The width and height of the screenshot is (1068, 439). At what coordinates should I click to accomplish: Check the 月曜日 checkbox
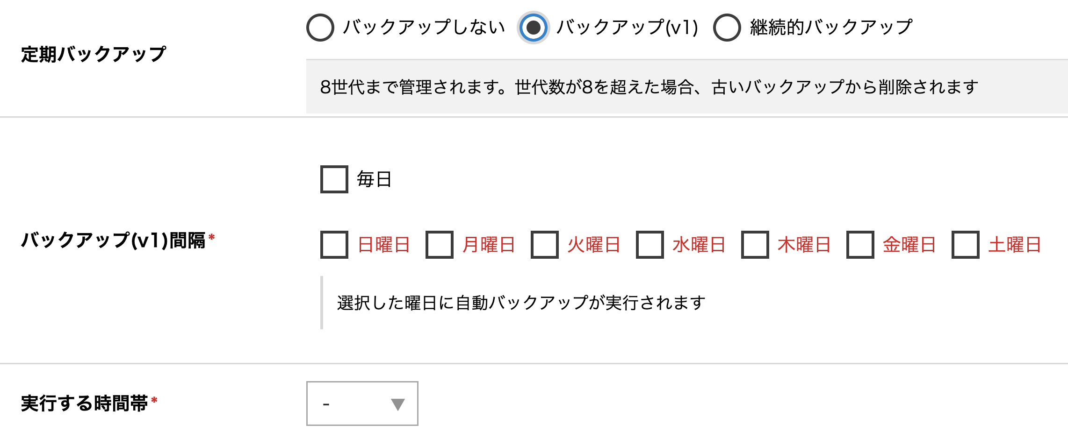coord(440,245)
